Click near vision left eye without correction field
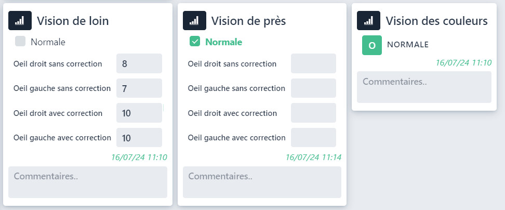The image size is (505, 210). (x=313, y=88)
